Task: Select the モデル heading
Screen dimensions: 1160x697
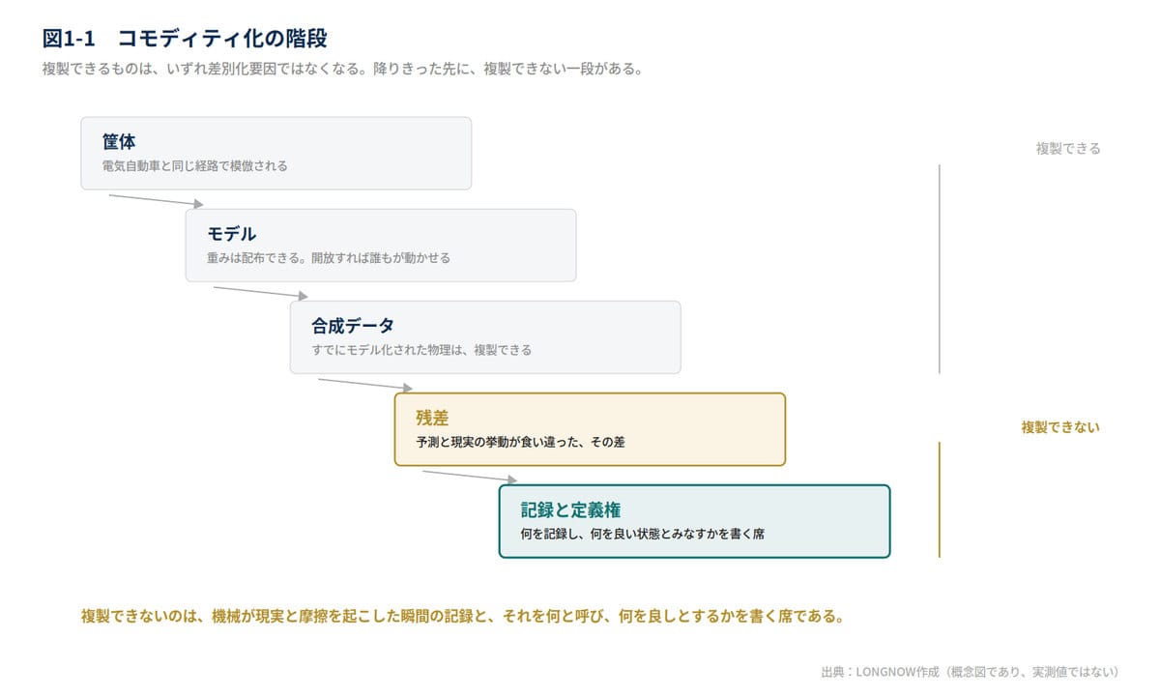Action: pyautogui.click(x=232, y=234)
